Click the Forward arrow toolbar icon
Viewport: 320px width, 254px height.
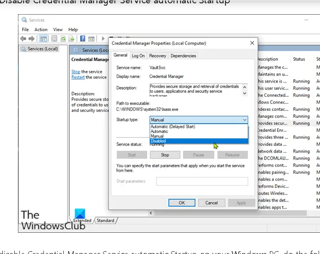[31, 39]
